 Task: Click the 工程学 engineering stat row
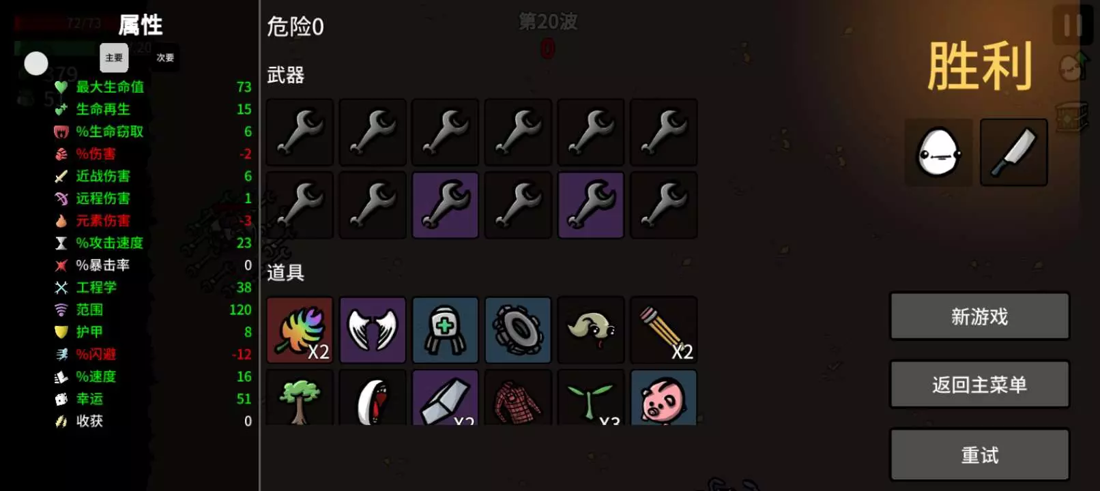click(153, 287)
